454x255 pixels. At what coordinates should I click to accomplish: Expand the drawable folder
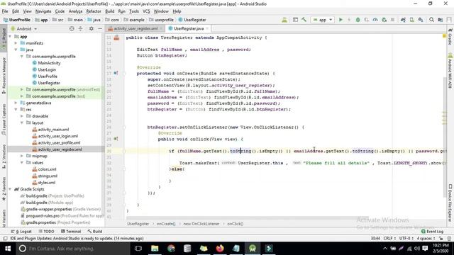click(x=22, y=116)
